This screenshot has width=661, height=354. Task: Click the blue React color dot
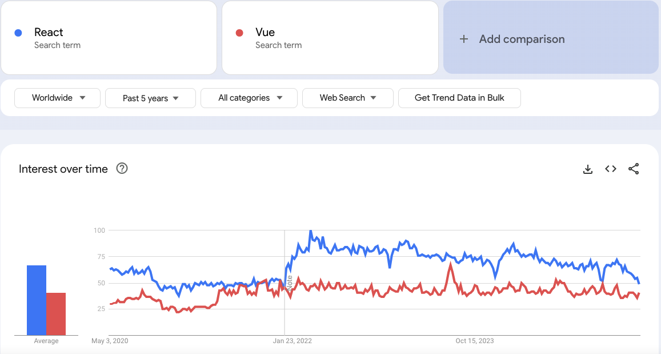tap(18, 33)
